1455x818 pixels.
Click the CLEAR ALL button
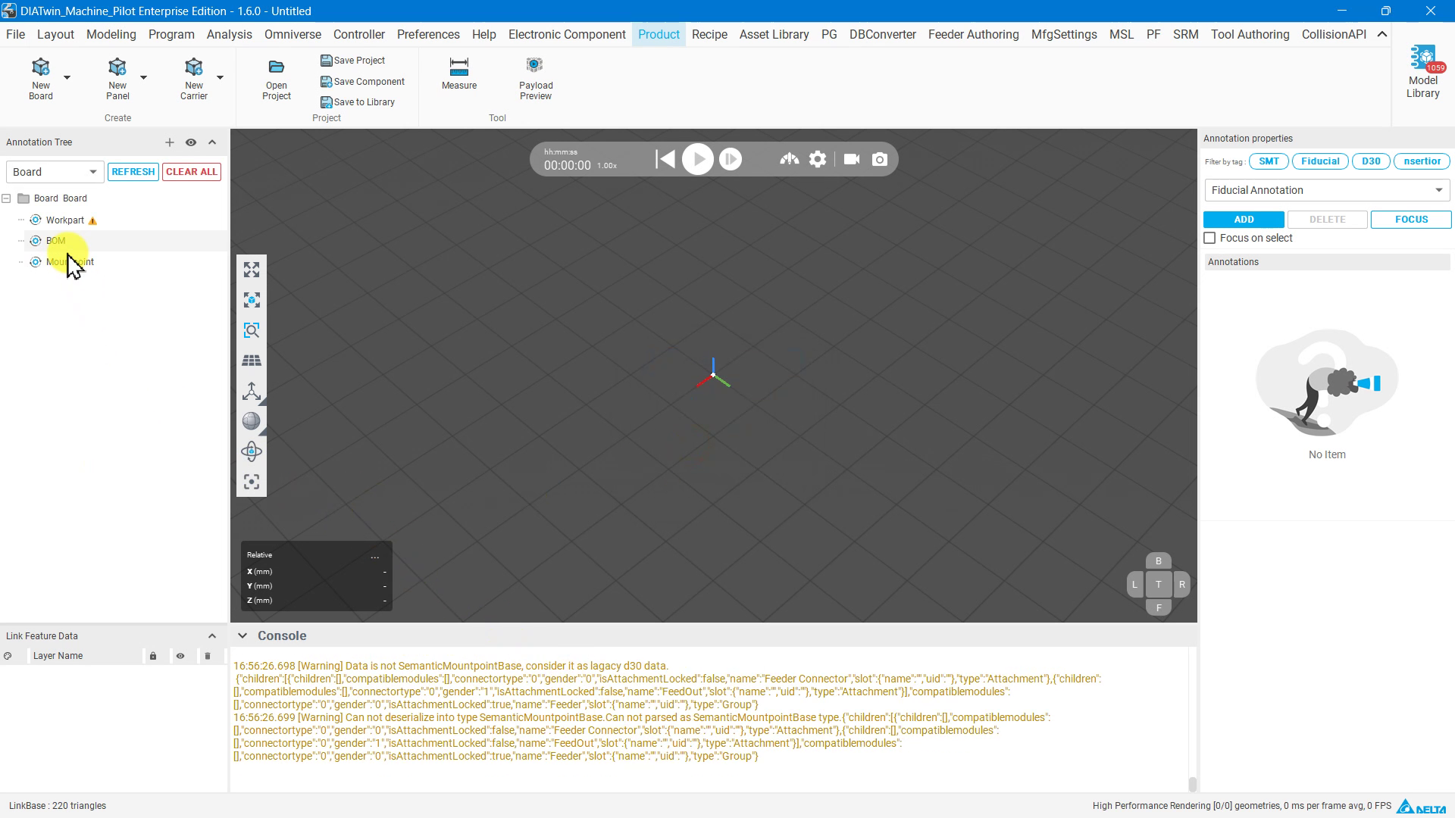point(192,172)
